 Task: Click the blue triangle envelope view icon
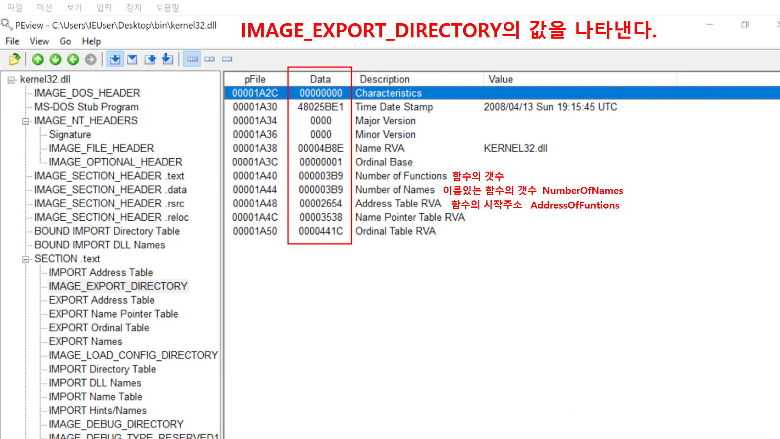click(132, 59)
